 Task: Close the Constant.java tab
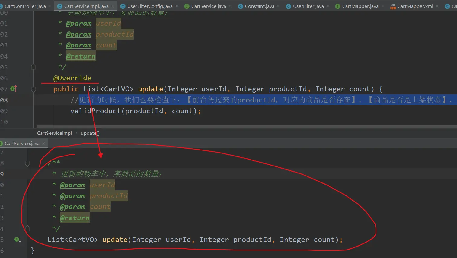tap(278, 6)
